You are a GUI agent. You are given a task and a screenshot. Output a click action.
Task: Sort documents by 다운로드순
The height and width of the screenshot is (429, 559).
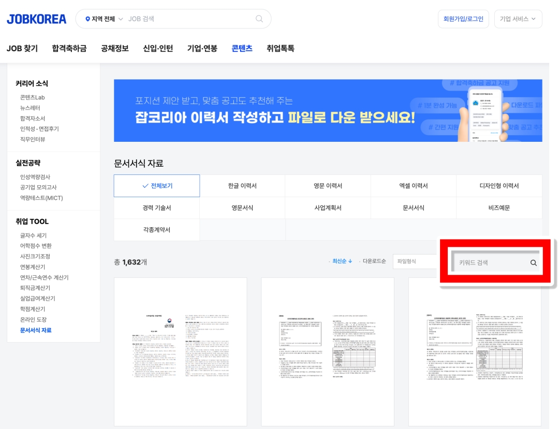tap(374, 261)
